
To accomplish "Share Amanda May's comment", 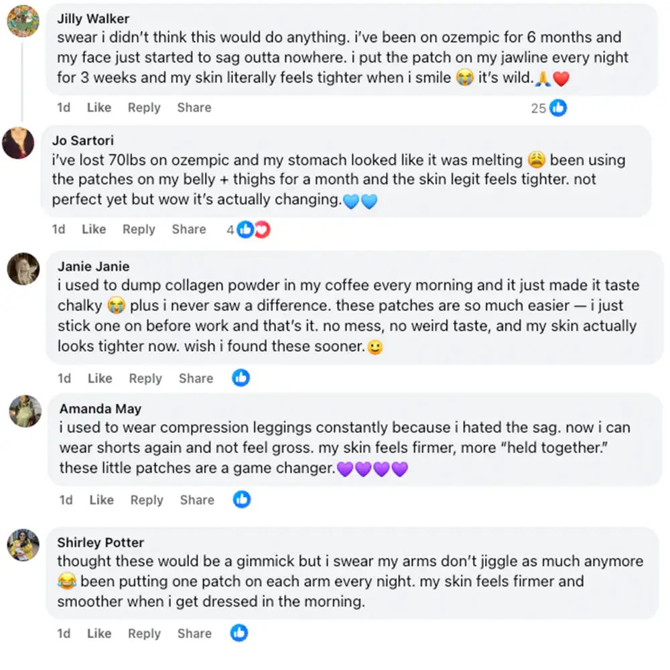I will point(197,499).
